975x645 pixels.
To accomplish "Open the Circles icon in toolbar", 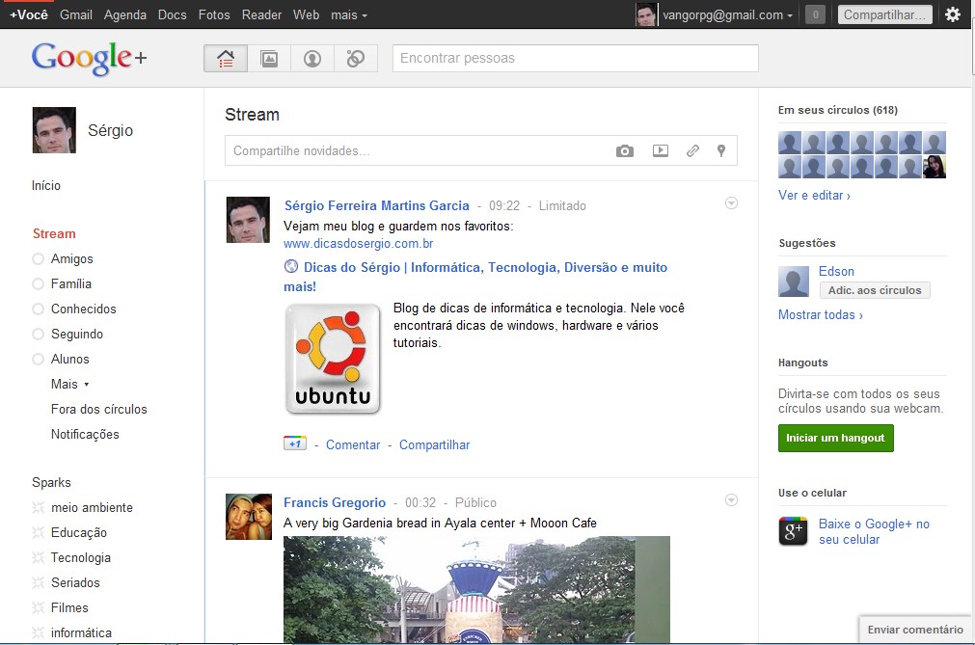I will pos(356,59).
